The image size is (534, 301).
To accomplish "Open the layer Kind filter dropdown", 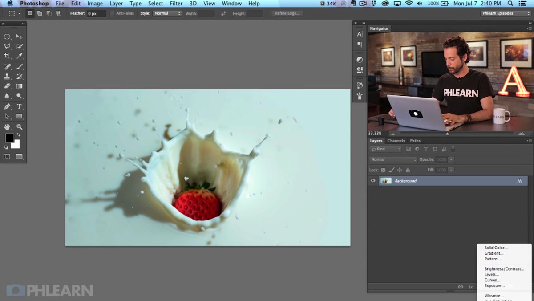I will (386, 149).
